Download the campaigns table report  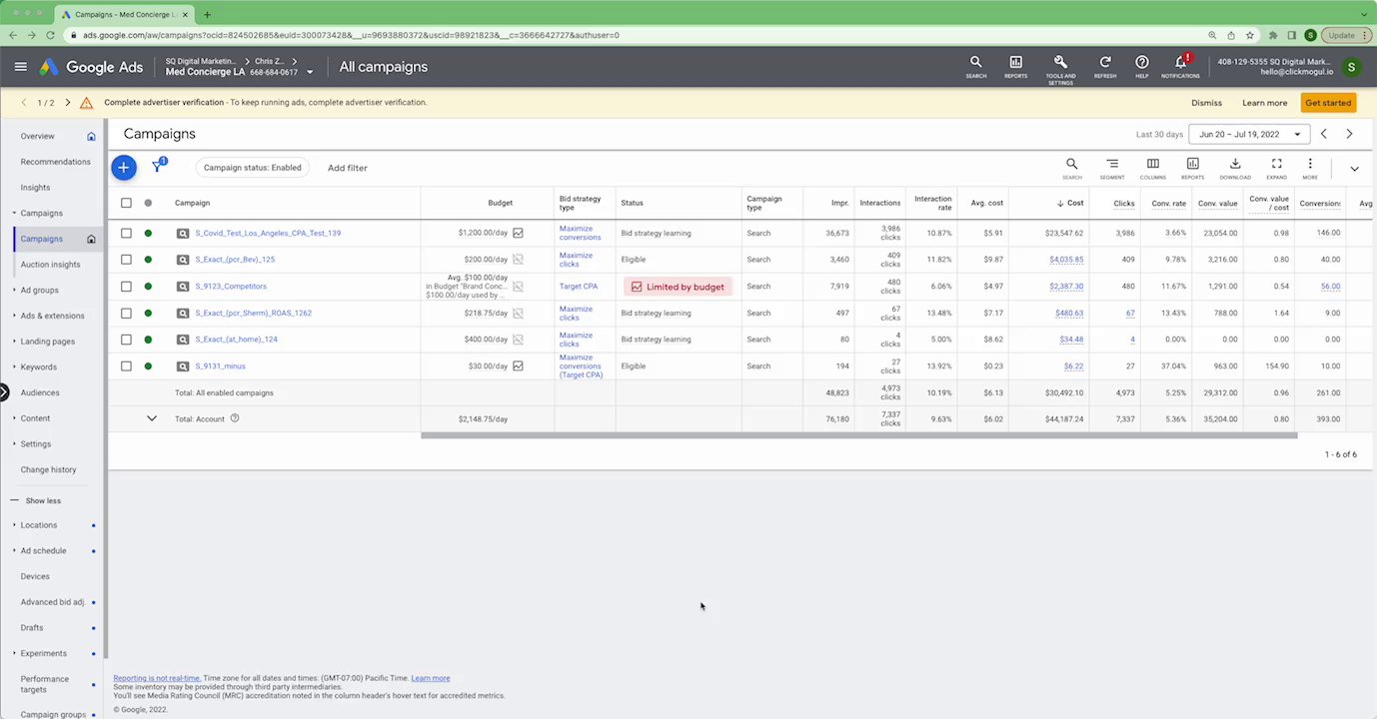tap(1235, 167)
